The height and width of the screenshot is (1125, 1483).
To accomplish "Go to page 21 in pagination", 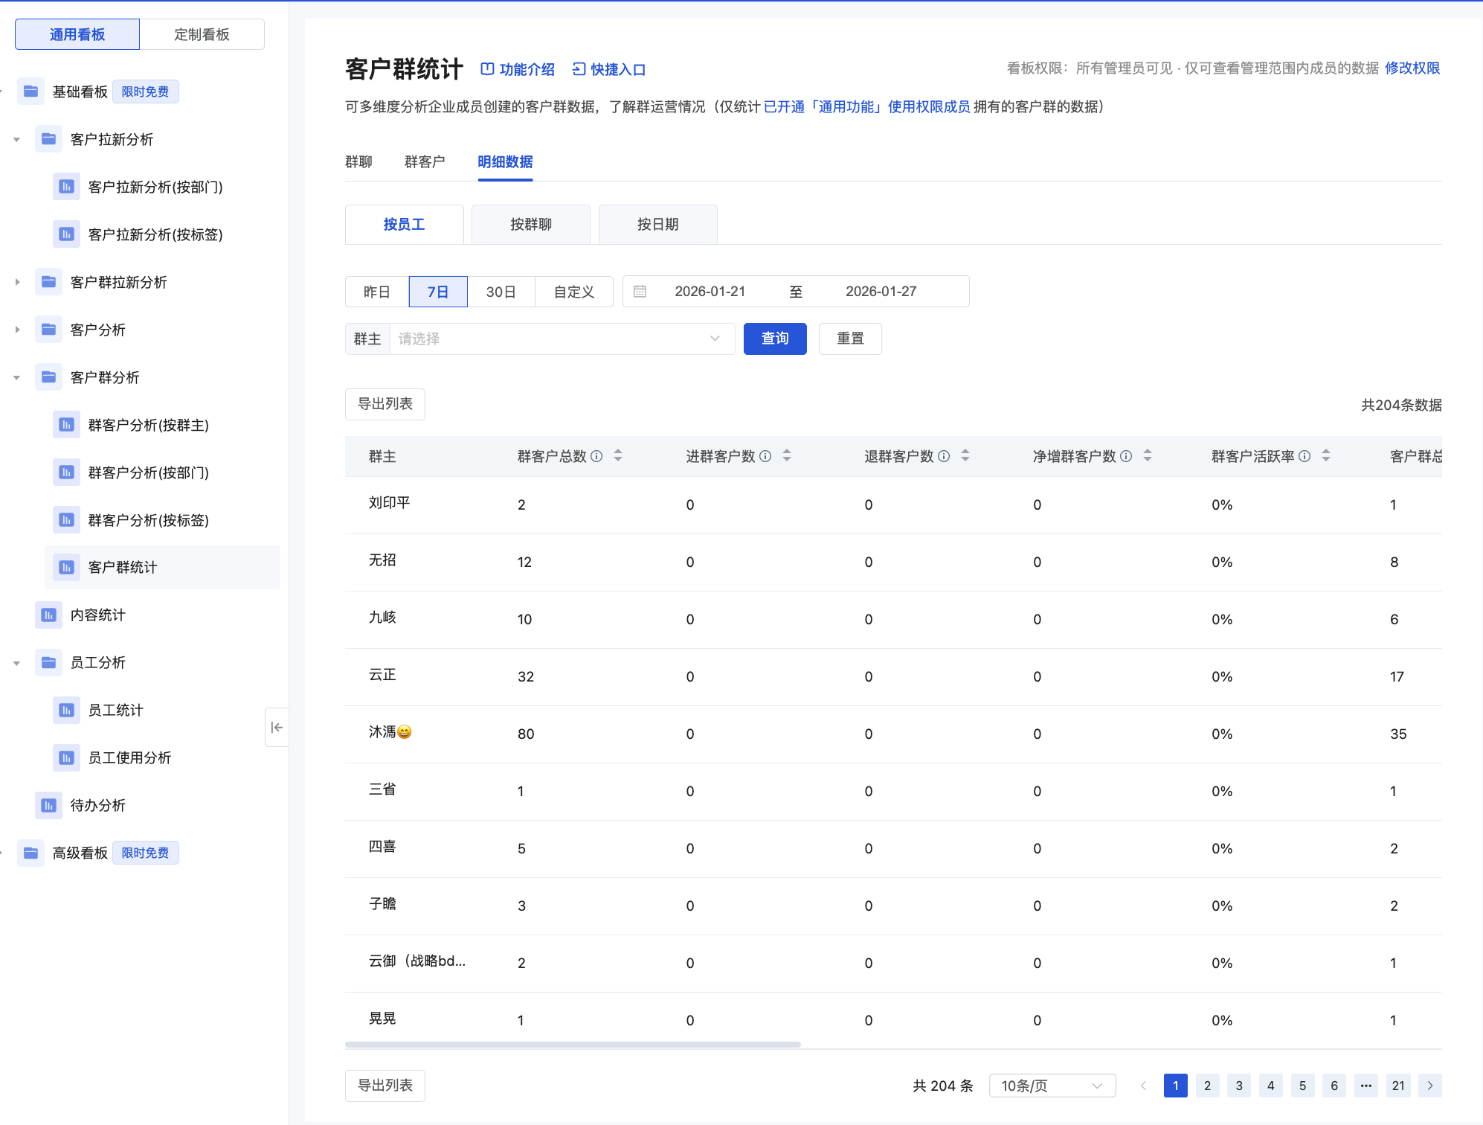I will (1398, 1086).
